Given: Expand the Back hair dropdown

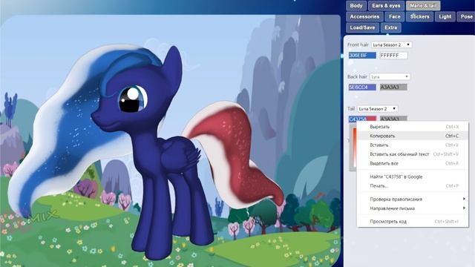Looking at the screenshot, I should point(390,76).
